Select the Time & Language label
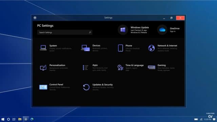Viewport: 217px width, 122px height. tap(135, 65)
